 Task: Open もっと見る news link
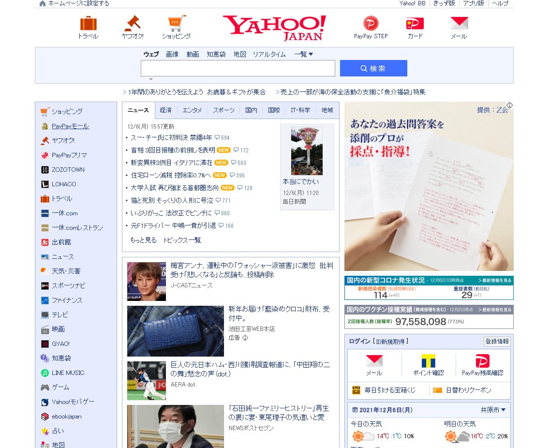coord(143,240)
